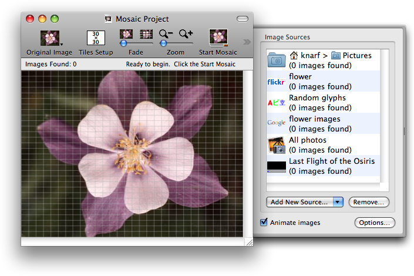This screenshot has height=276, width=414.
Task: Click the Fade slider knob
Action: (x=123, y=43)
